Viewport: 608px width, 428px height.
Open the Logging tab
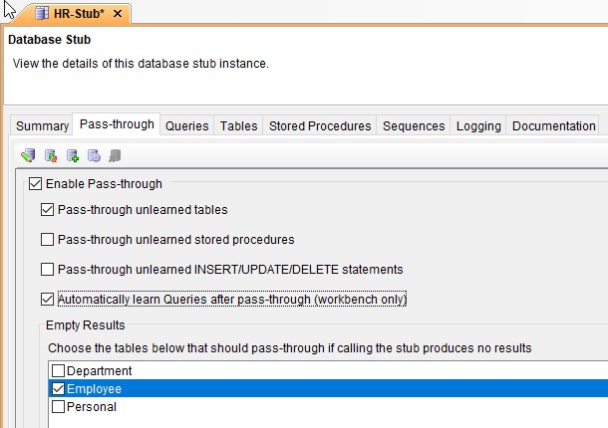pos(478,126)
